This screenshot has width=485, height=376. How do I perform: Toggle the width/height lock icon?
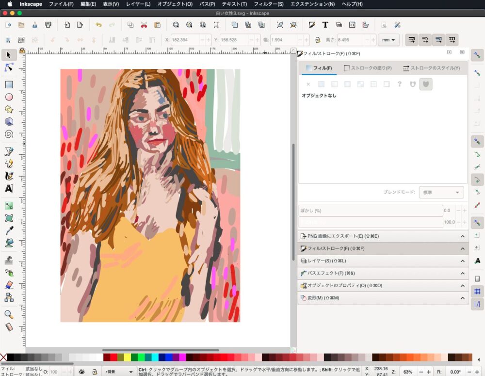(318, 40)
